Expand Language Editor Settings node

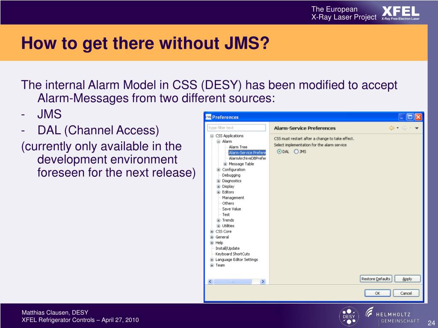[212, 260]
